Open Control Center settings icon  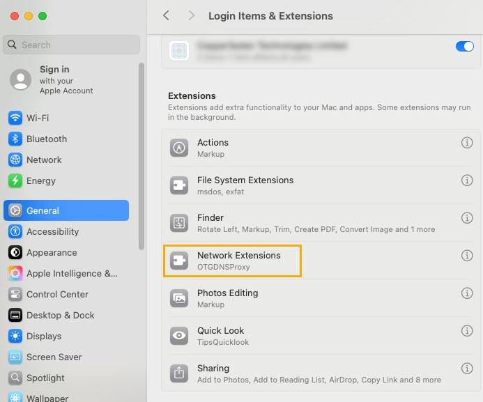click(x=15, y=295)
